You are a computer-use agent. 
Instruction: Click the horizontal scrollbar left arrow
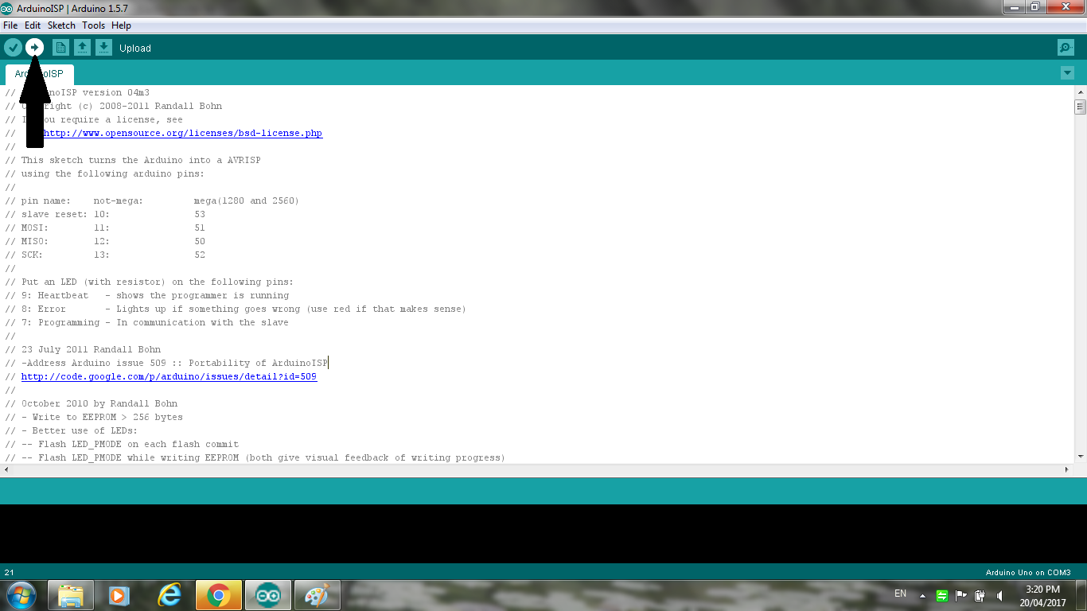[6, 469]
